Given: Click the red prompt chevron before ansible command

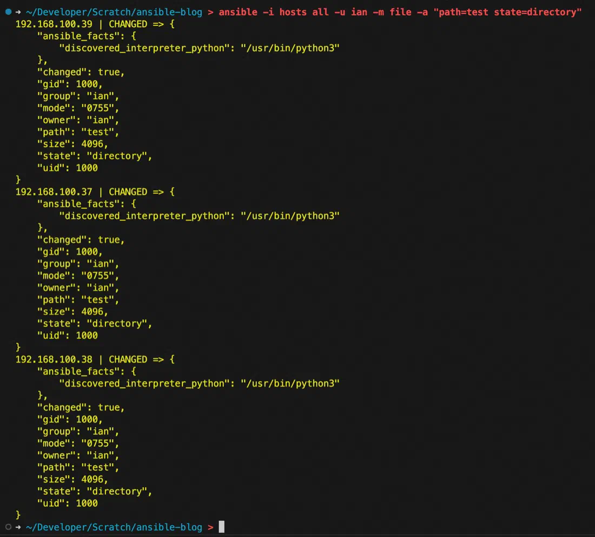Looking at the screenshot, I should pos(210,12).
